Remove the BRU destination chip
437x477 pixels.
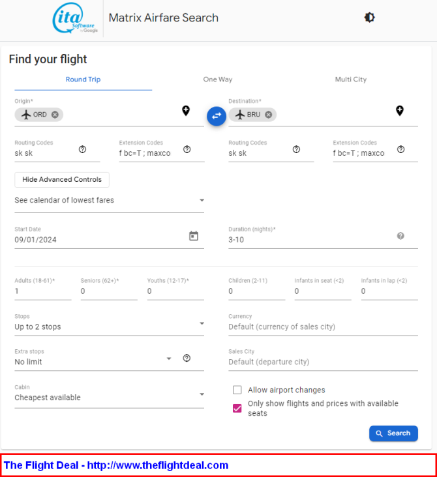pyautogui.click(x=268, y=115)
